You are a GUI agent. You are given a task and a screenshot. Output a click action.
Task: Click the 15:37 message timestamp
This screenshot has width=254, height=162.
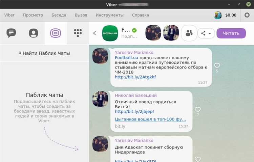[183, 126]
